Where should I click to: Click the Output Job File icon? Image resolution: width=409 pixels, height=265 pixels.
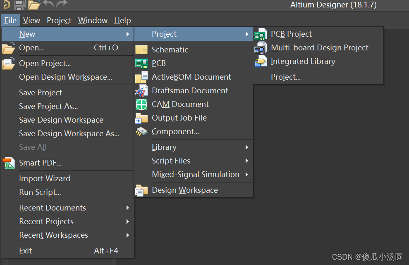pyautogui.click(x=141, y=118)
